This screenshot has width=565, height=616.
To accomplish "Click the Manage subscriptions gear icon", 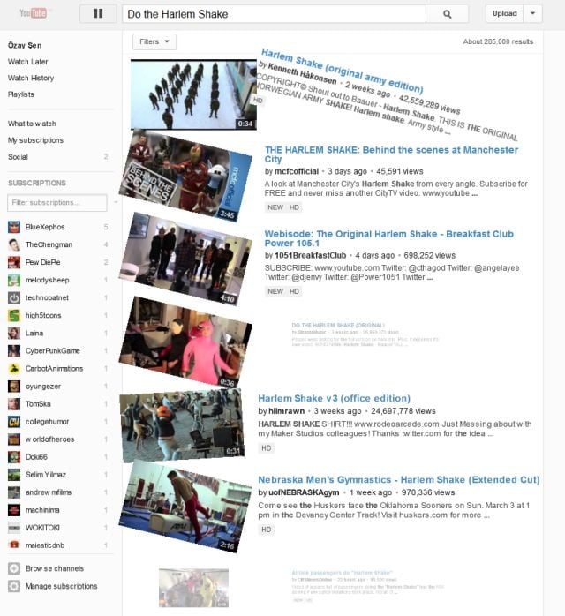I will 14,586.
